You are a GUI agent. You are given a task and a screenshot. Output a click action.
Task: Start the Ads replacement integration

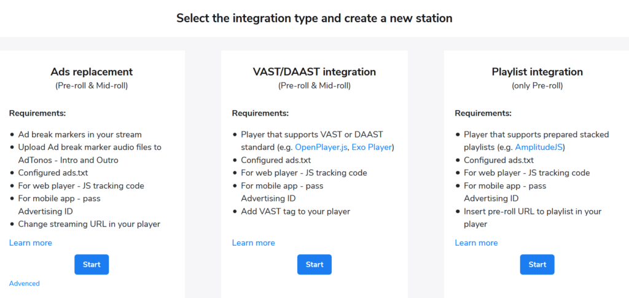point(92,264)
